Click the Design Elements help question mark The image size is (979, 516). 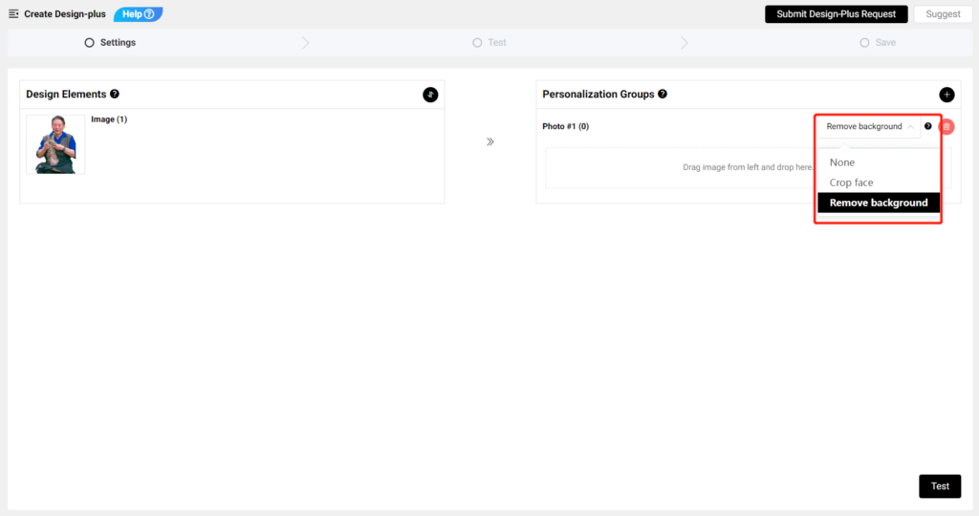(115, 94)
